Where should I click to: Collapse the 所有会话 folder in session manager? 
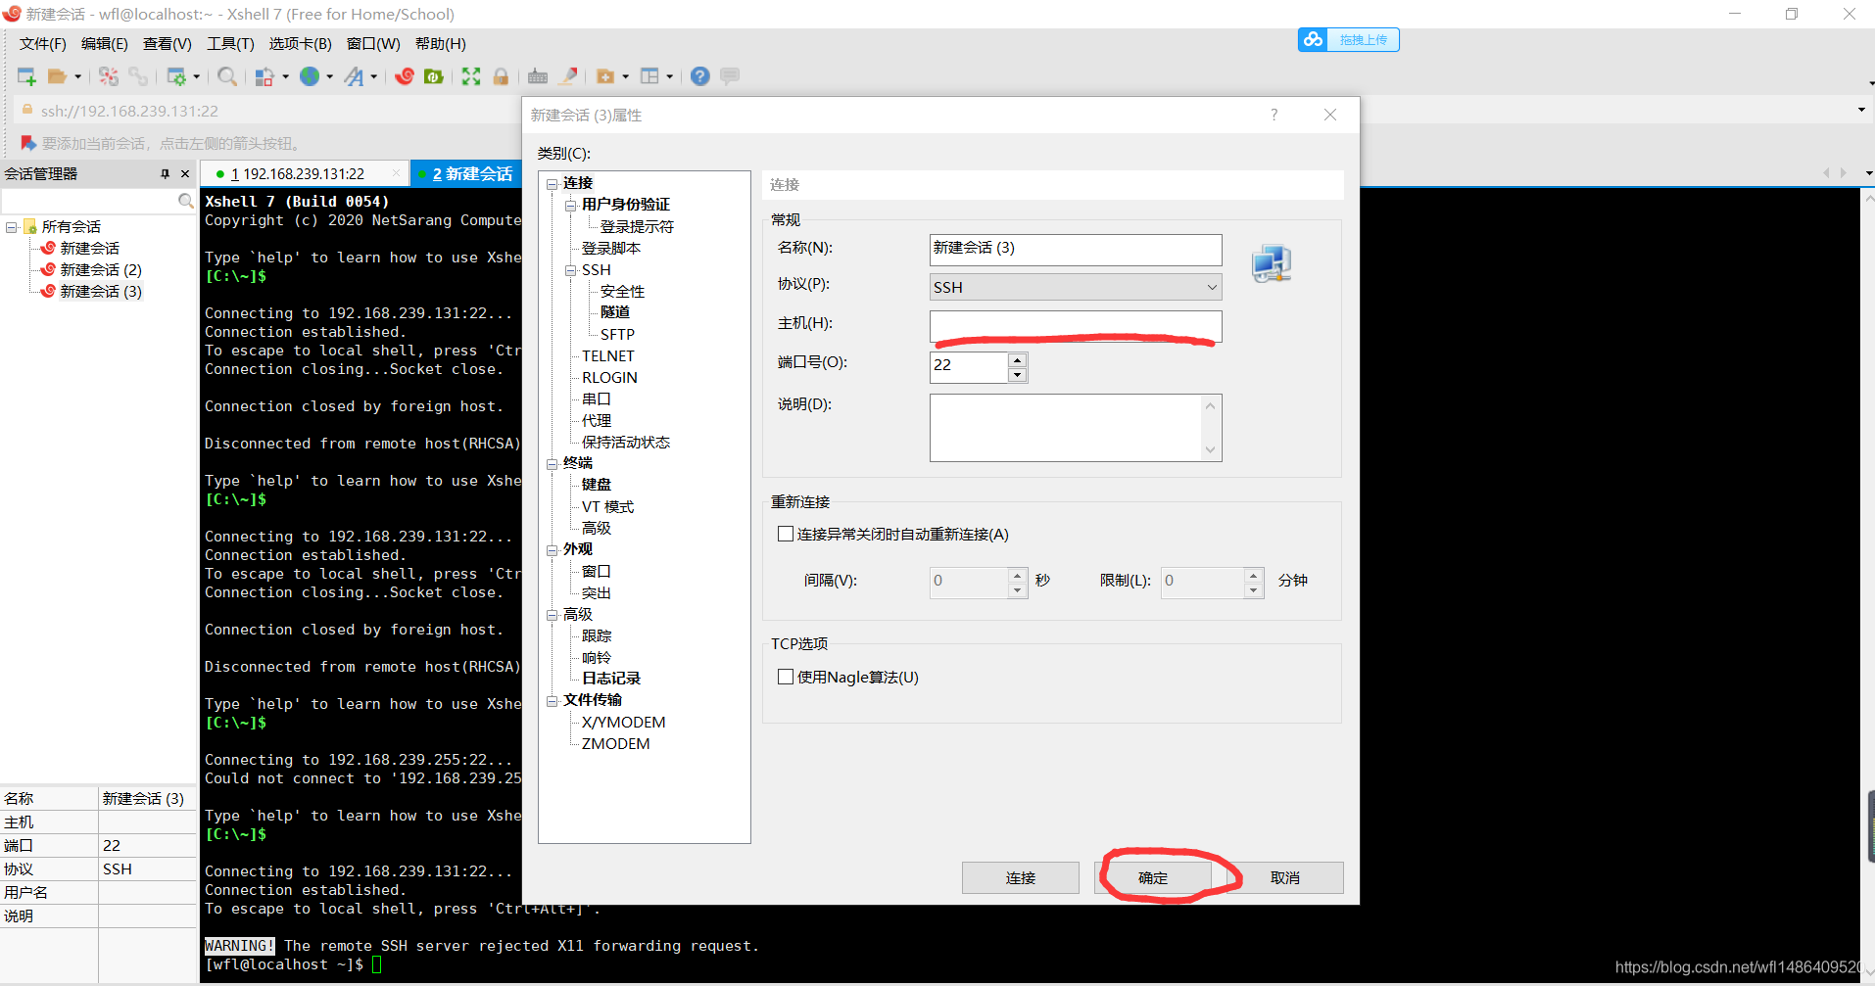pyautogui.click(x=12, y=227)
